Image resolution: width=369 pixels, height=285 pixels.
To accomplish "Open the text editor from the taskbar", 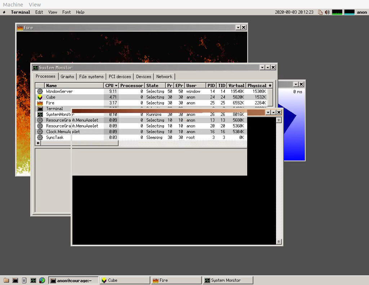I will click(24, 280).
